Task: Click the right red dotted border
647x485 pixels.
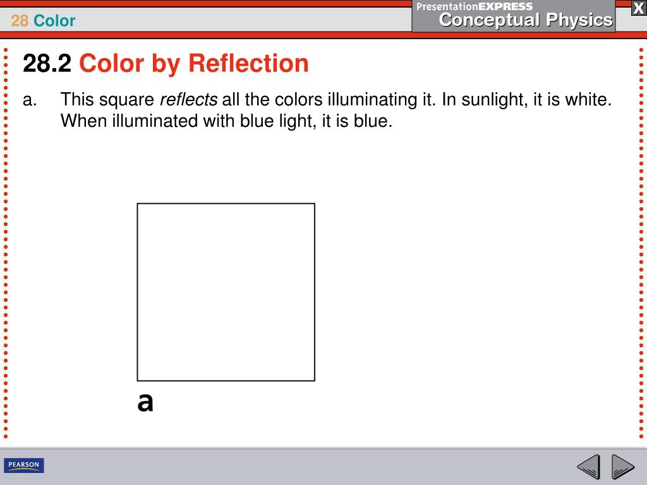Action: (x=641, y=243)
